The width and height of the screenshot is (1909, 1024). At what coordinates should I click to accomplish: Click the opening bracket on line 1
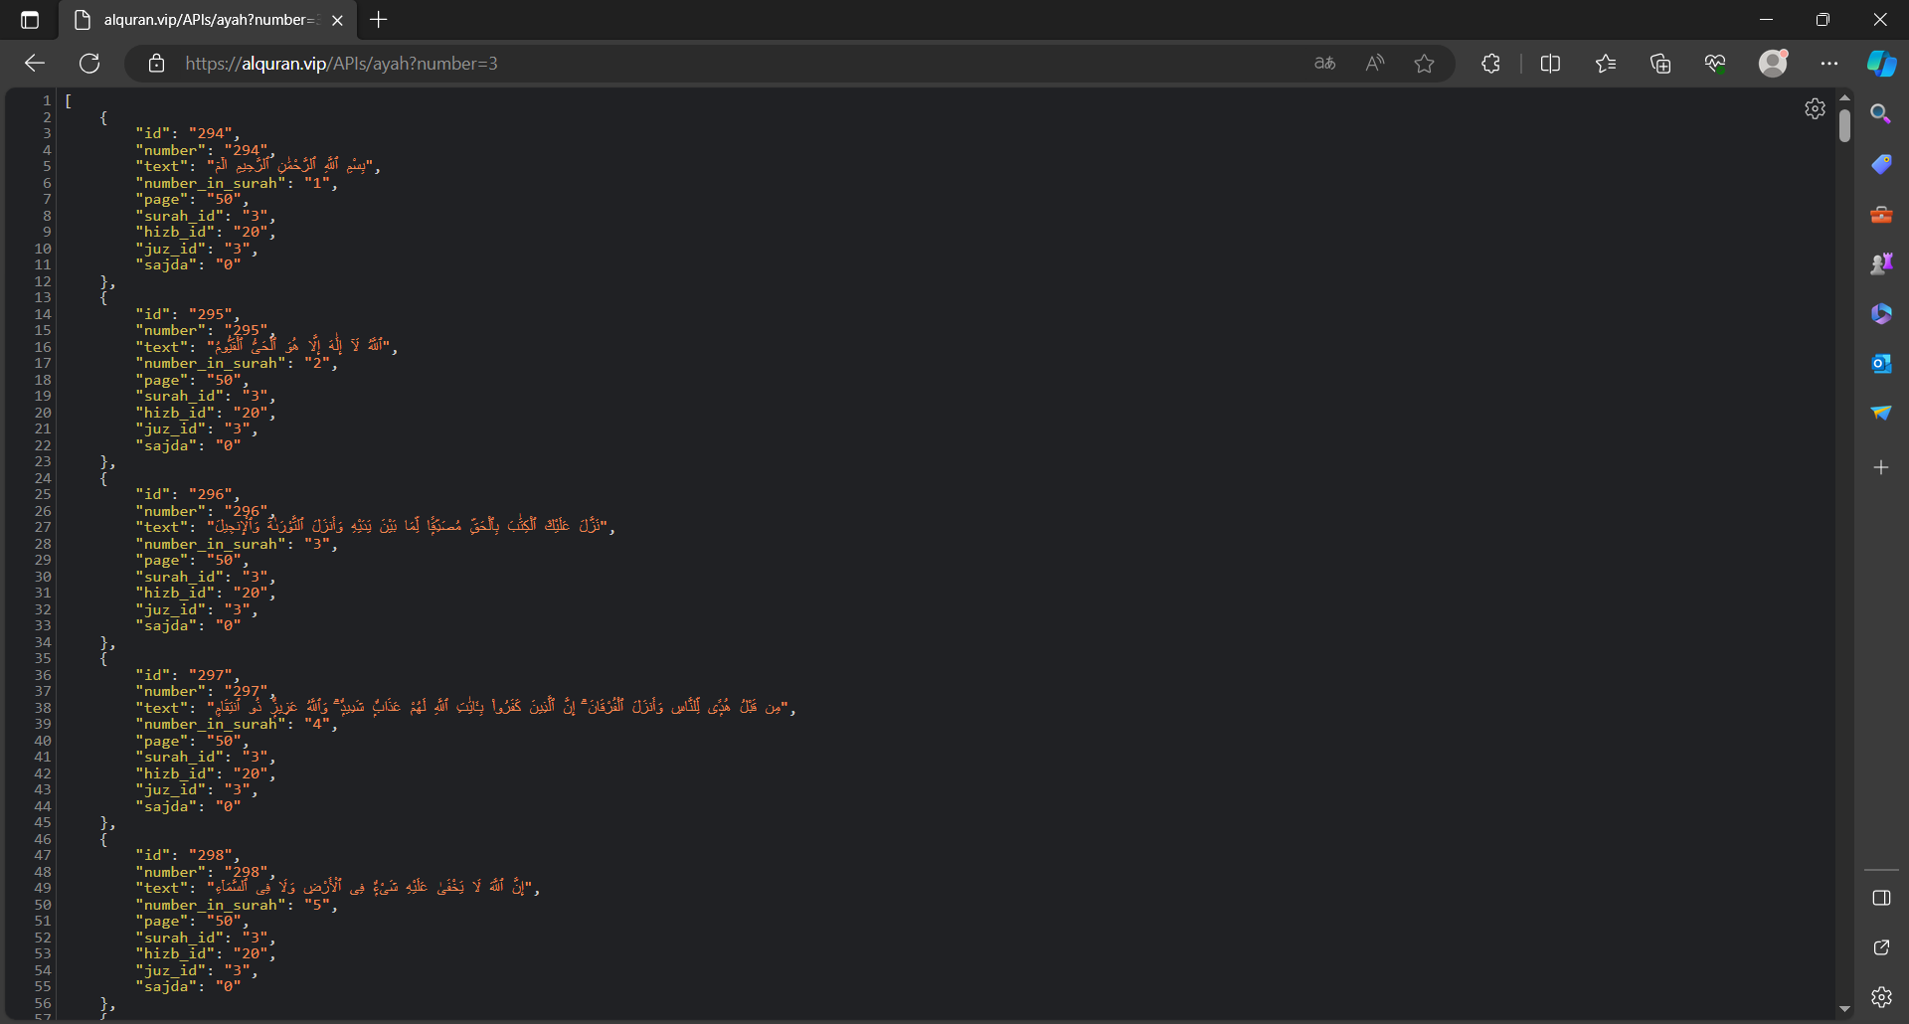[x=69, y=100]
